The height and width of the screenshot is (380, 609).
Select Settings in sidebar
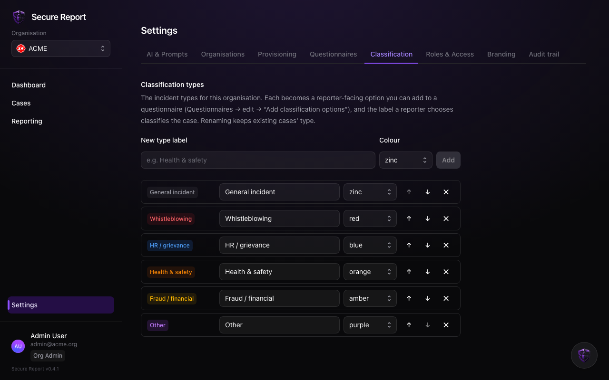pos(61,305)
